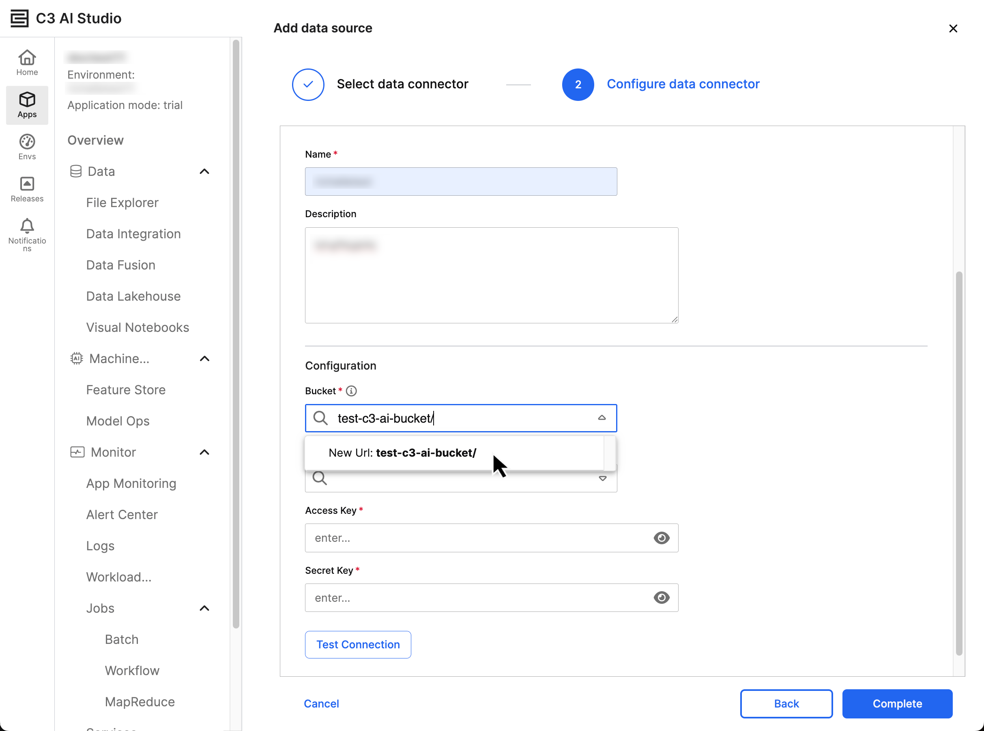Click the C3 AI Studio logo icon
Viewport: 984px width, 731px height.
(19, 18)
